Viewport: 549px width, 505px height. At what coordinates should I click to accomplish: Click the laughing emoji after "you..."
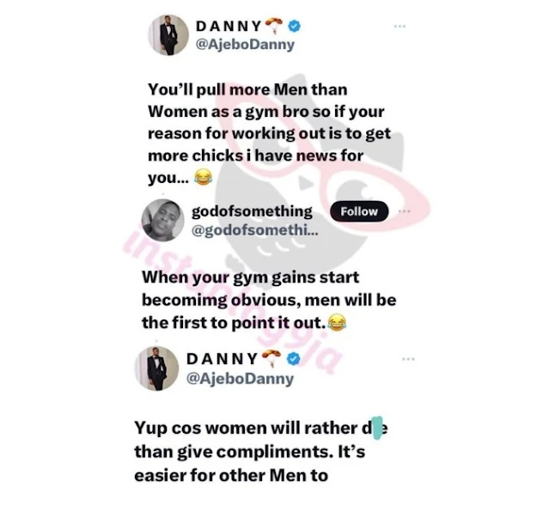coord(203,177)
